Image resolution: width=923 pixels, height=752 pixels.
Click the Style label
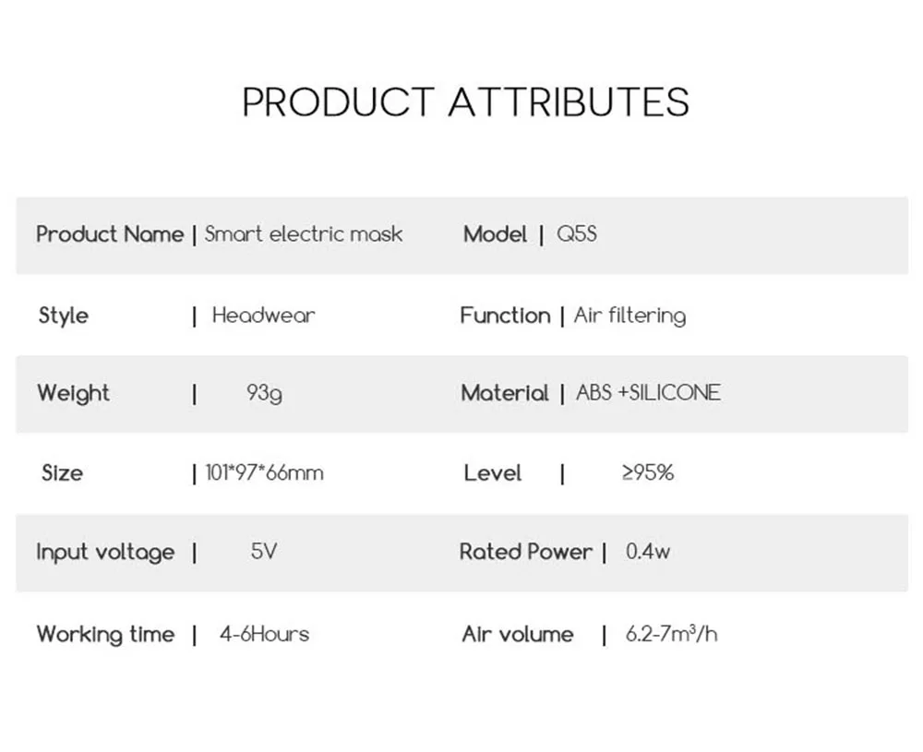coord(64,316)
